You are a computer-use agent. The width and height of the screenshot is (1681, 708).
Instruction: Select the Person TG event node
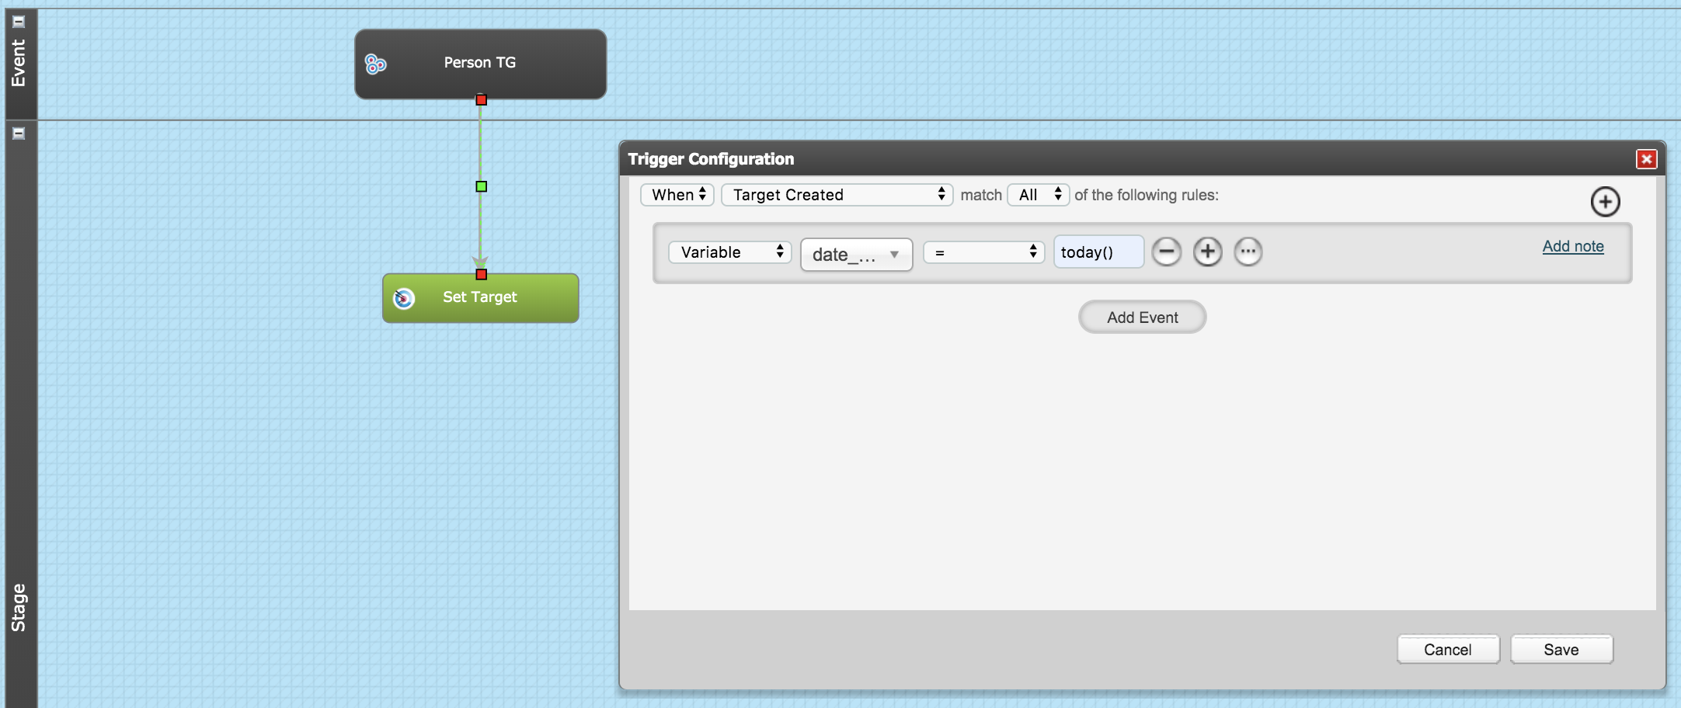pyautogui.click(x=480, y=64)
